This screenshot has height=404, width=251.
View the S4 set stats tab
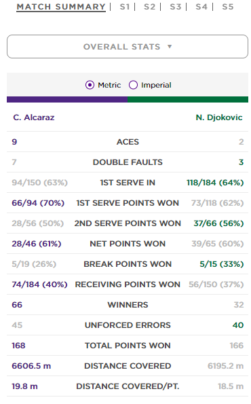(x=201, y=7)
